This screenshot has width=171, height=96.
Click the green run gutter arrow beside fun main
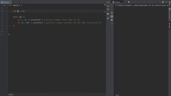coord(5,5)
